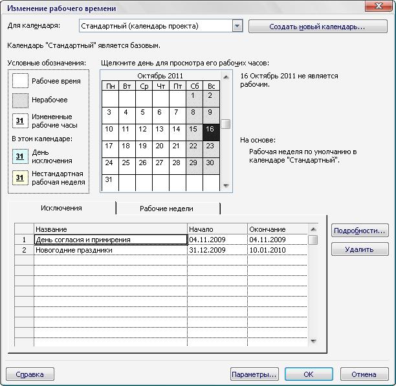Click the Рабочее время legend swatch

[21, 81]
